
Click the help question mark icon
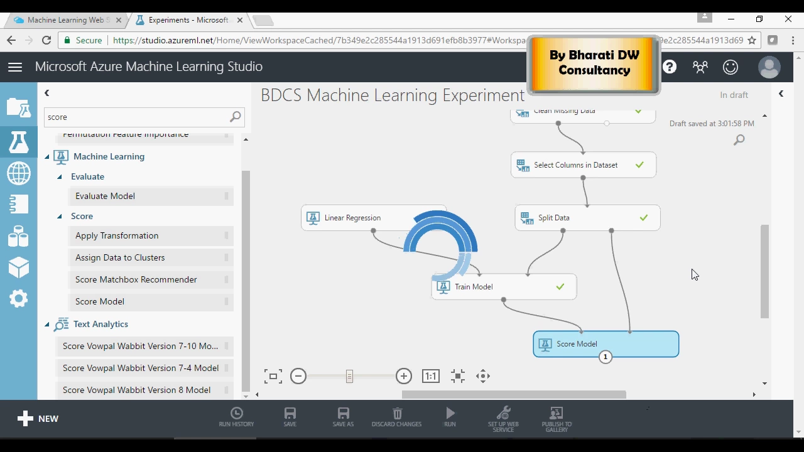(670, 67)
